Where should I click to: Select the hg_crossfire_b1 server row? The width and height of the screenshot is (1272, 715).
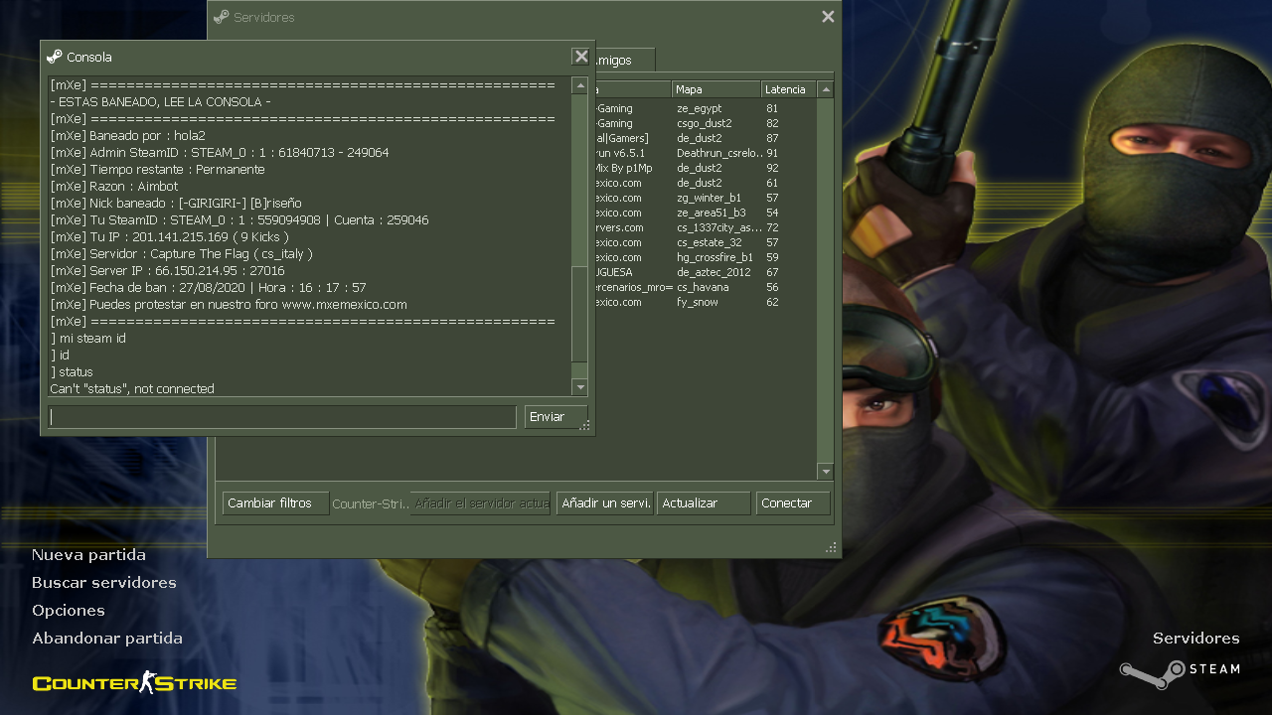pyautogui.click(x=706, y=257)
